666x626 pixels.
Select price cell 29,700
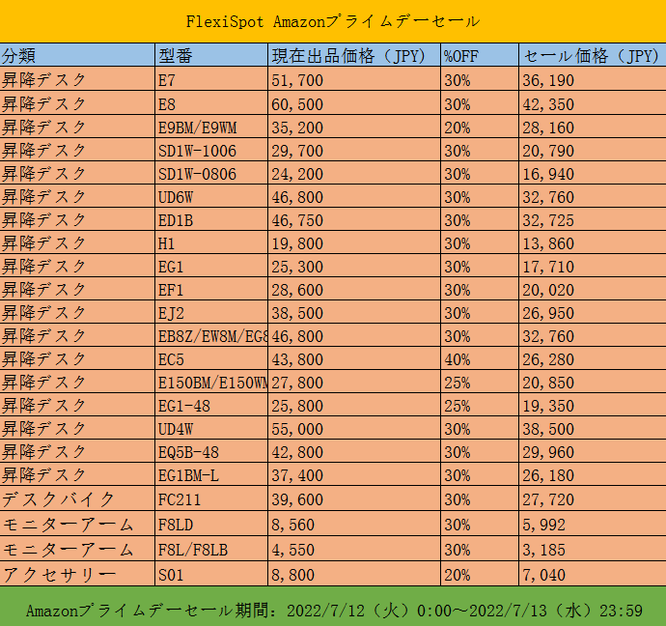point(354,150)
